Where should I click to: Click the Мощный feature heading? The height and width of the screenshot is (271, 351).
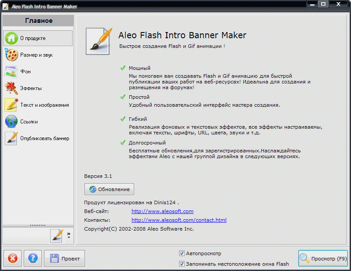tap(139, 68)
